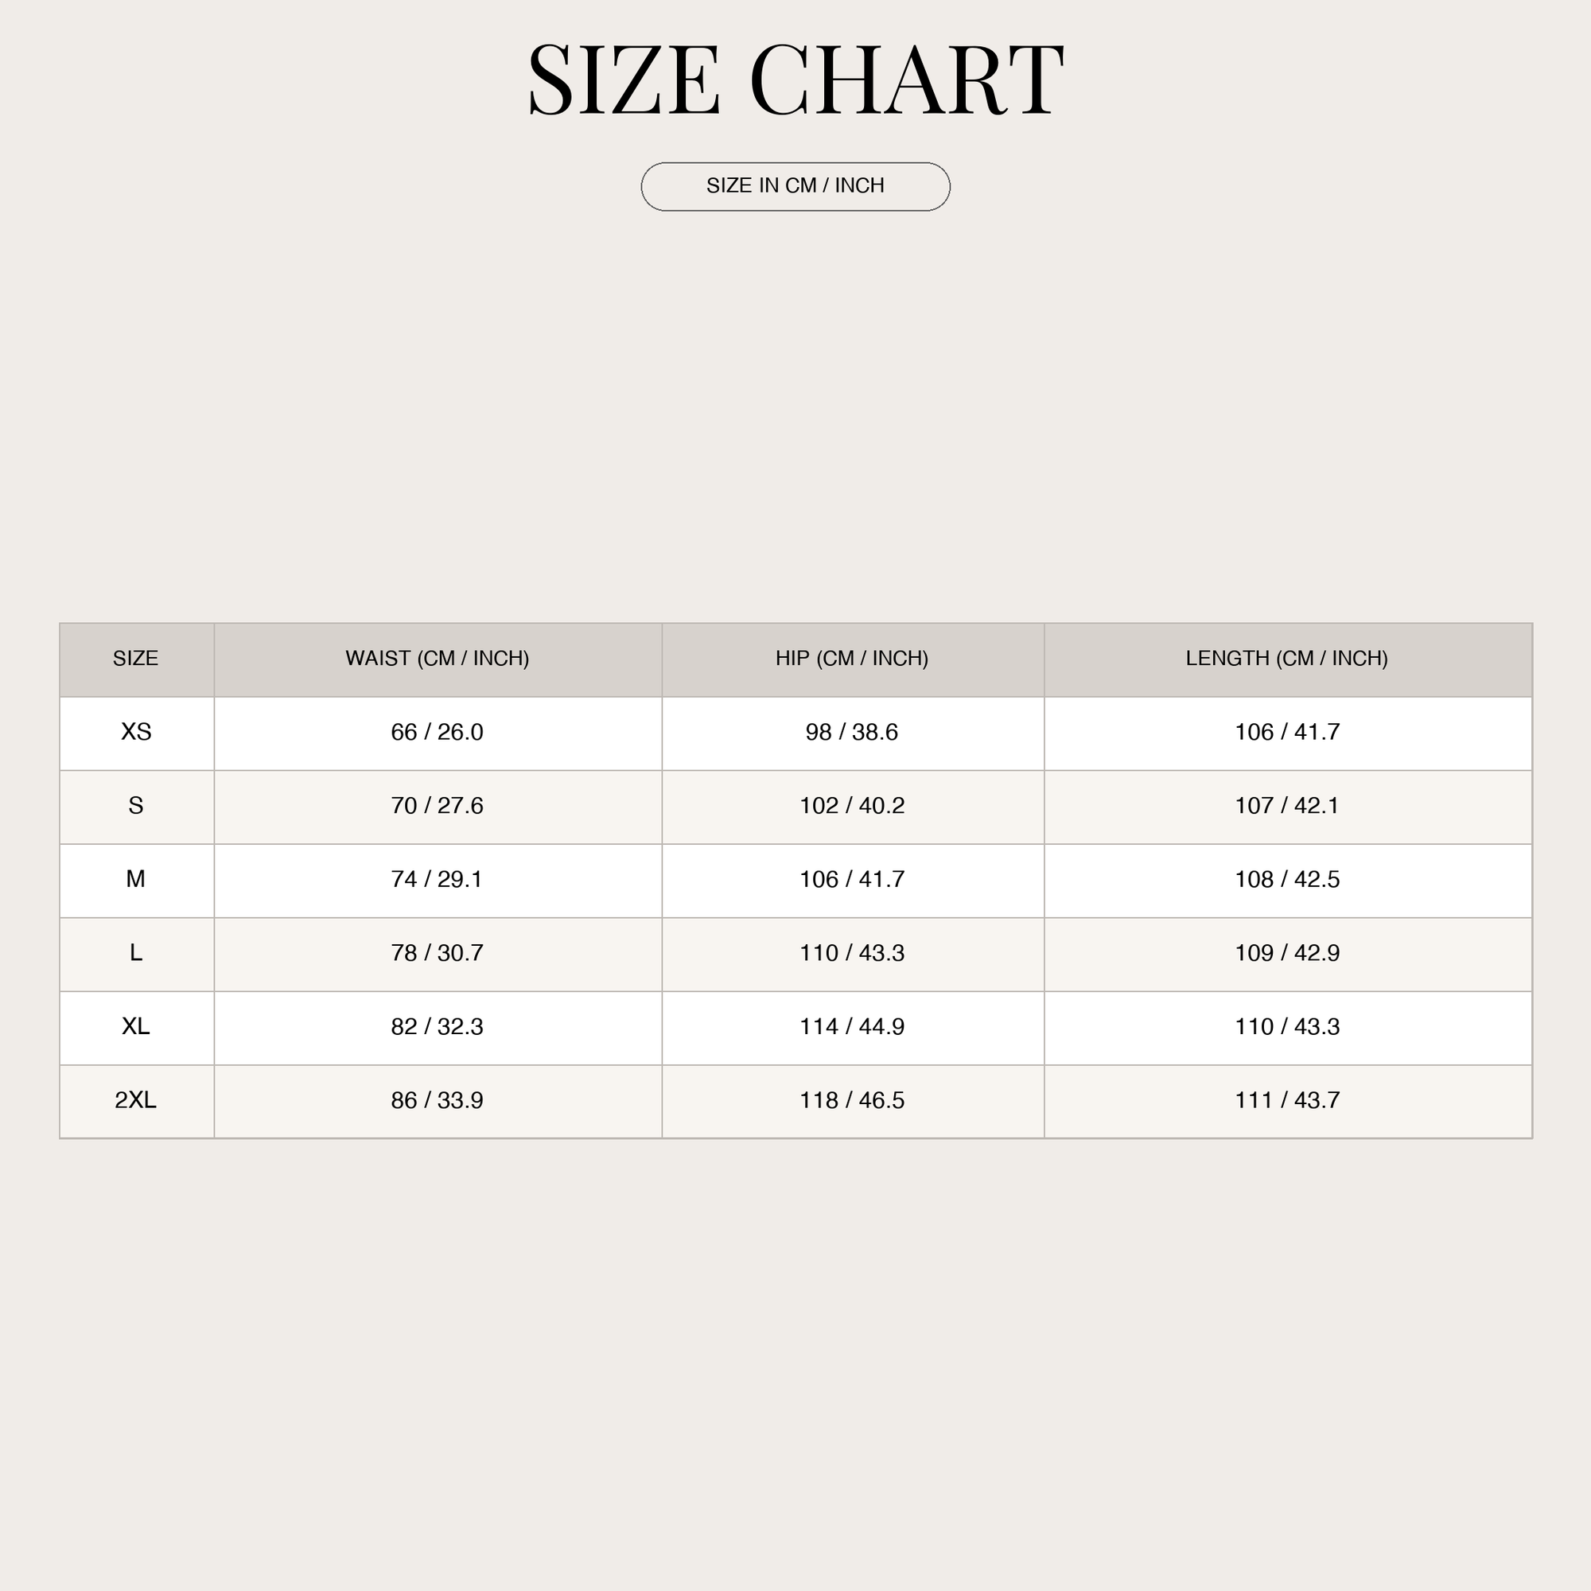Click the SIZE CHART title
1591x1591 pixels.
pyautogui.click(x=795, y=80)
